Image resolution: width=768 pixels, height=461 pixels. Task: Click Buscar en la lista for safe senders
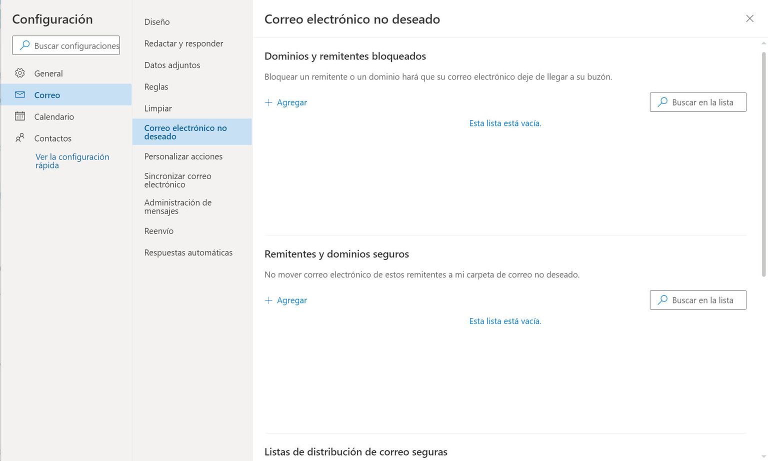(x=698, y=300)
